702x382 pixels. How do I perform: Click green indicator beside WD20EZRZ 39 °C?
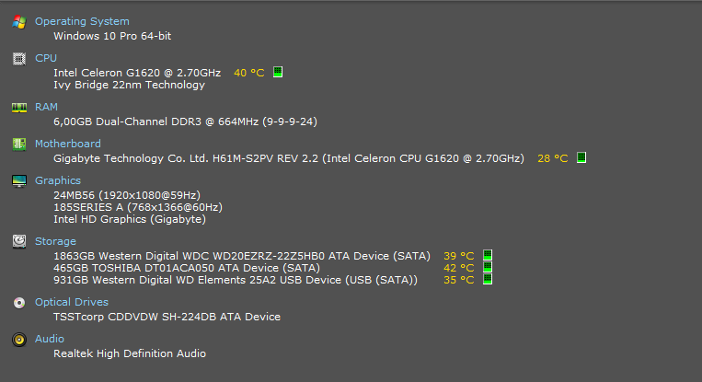[488, 255]
